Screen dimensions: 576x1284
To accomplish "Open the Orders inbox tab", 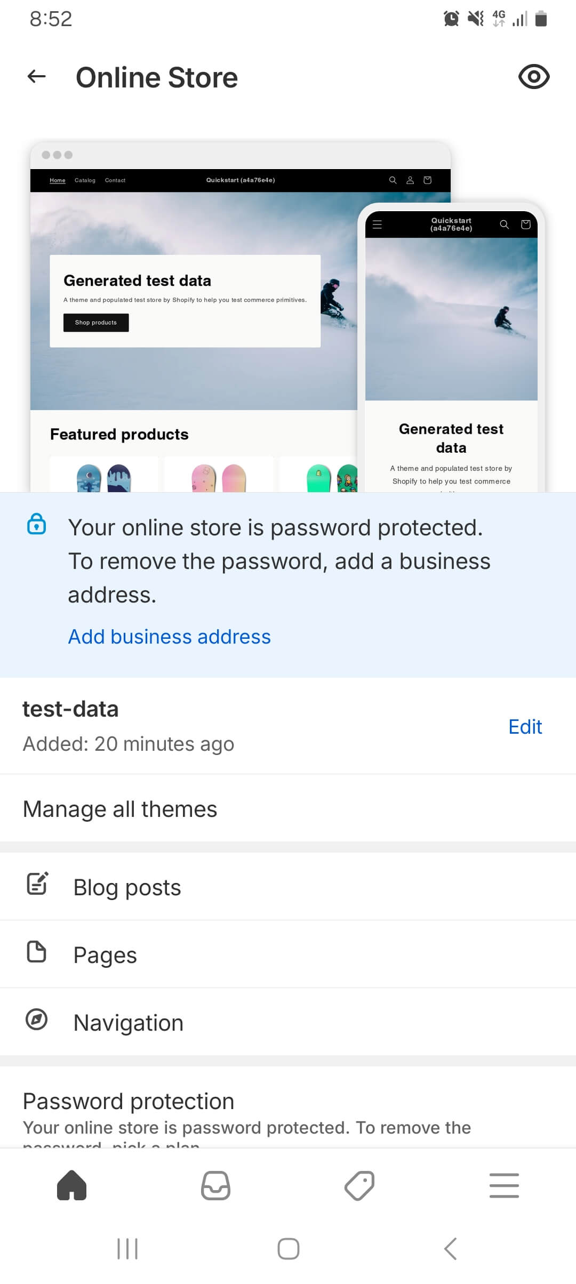I will point(215,1185).
